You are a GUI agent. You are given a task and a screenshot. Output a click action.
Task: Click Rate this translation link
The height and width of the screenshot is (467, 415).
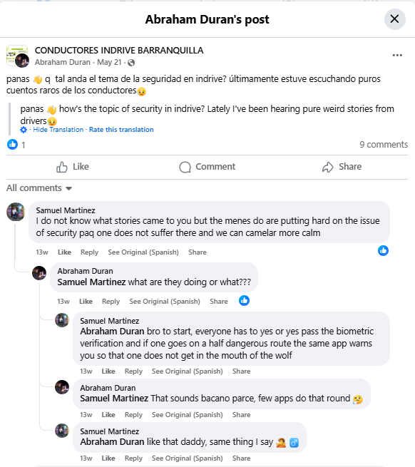point(121,130)
